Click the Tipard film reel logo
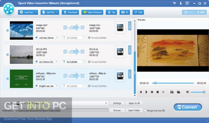Screen dimensions: 209x123 tap(9, 9)
